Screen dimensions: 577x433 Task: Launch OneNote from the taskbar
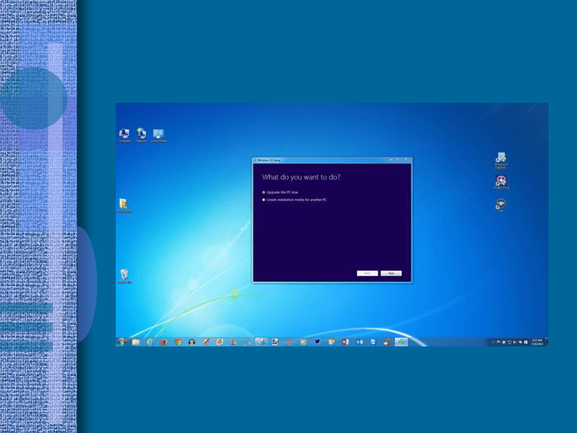(x=345, y=342)
